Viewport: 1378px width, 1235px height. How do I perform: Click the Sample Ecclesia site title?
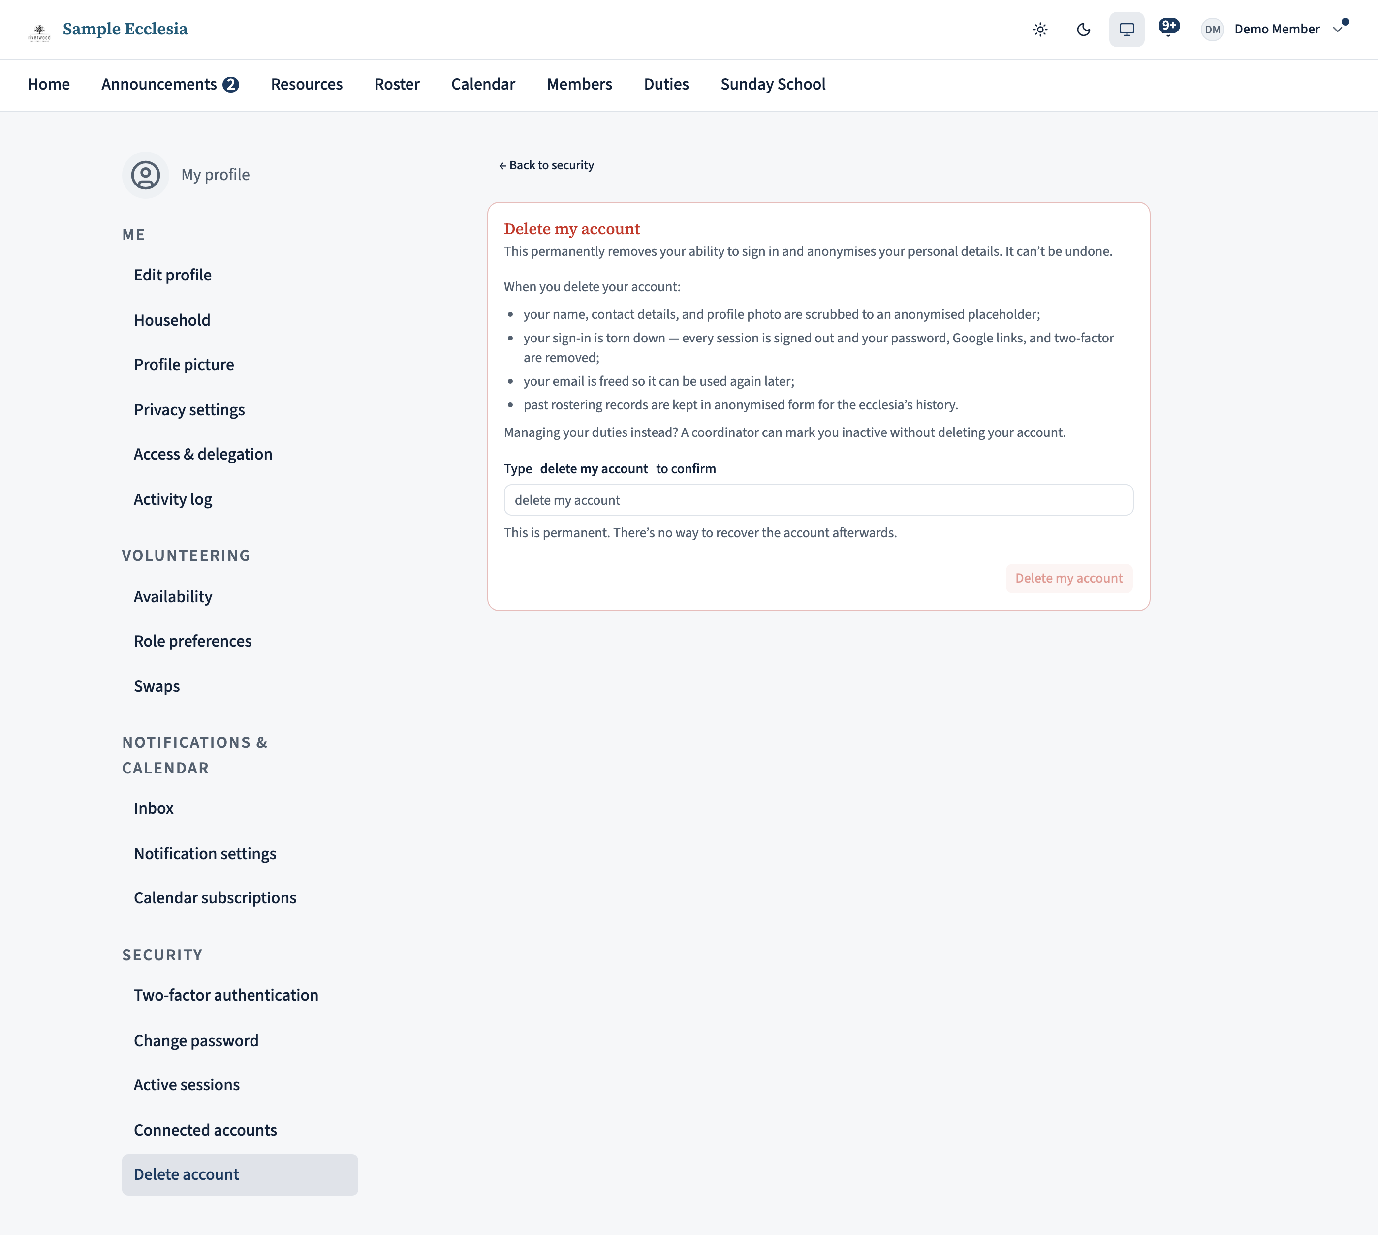coord(125,29)
